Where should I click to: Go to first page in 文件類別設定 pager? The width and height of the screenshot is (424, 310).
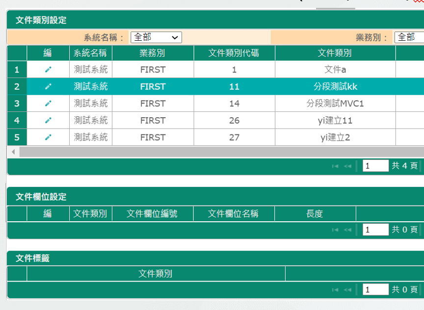coord(335,166)
